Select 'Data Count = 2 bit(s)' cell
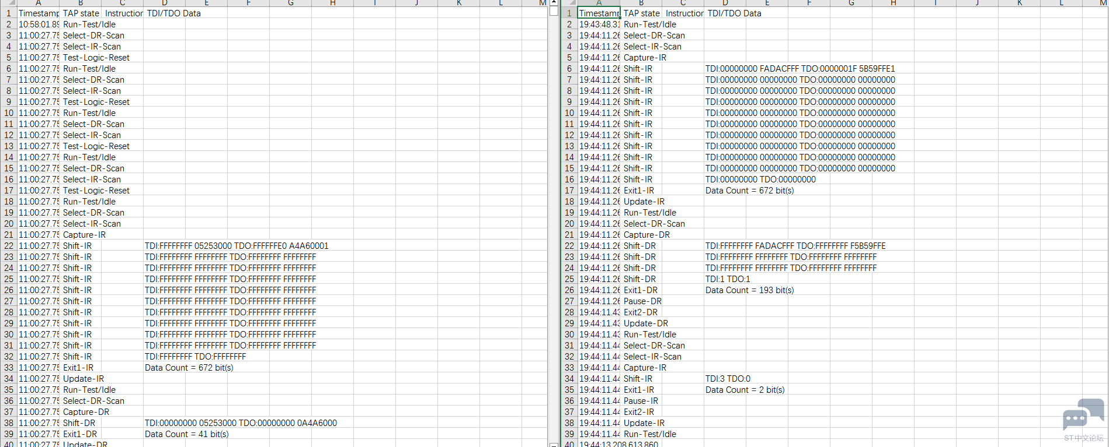1109x447 pixels. (745, 389)
